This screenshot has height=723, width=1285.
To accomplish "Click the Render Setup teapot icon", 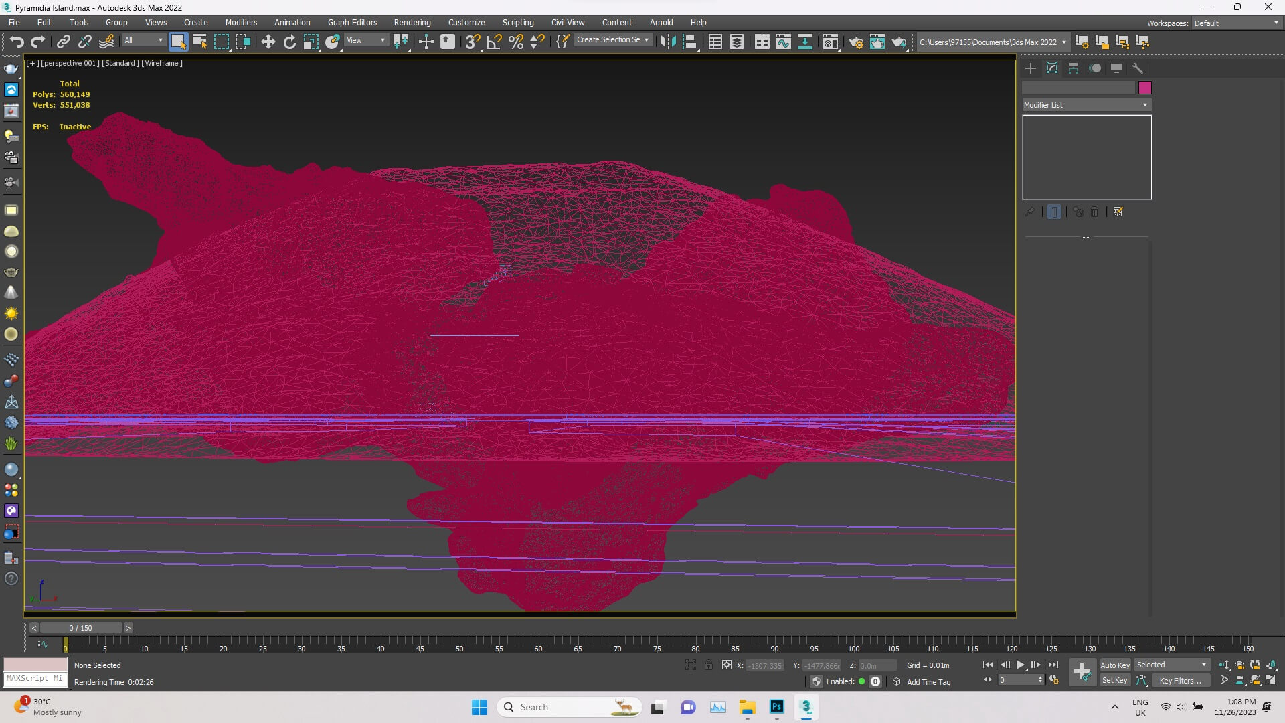I will coord(855,42).
